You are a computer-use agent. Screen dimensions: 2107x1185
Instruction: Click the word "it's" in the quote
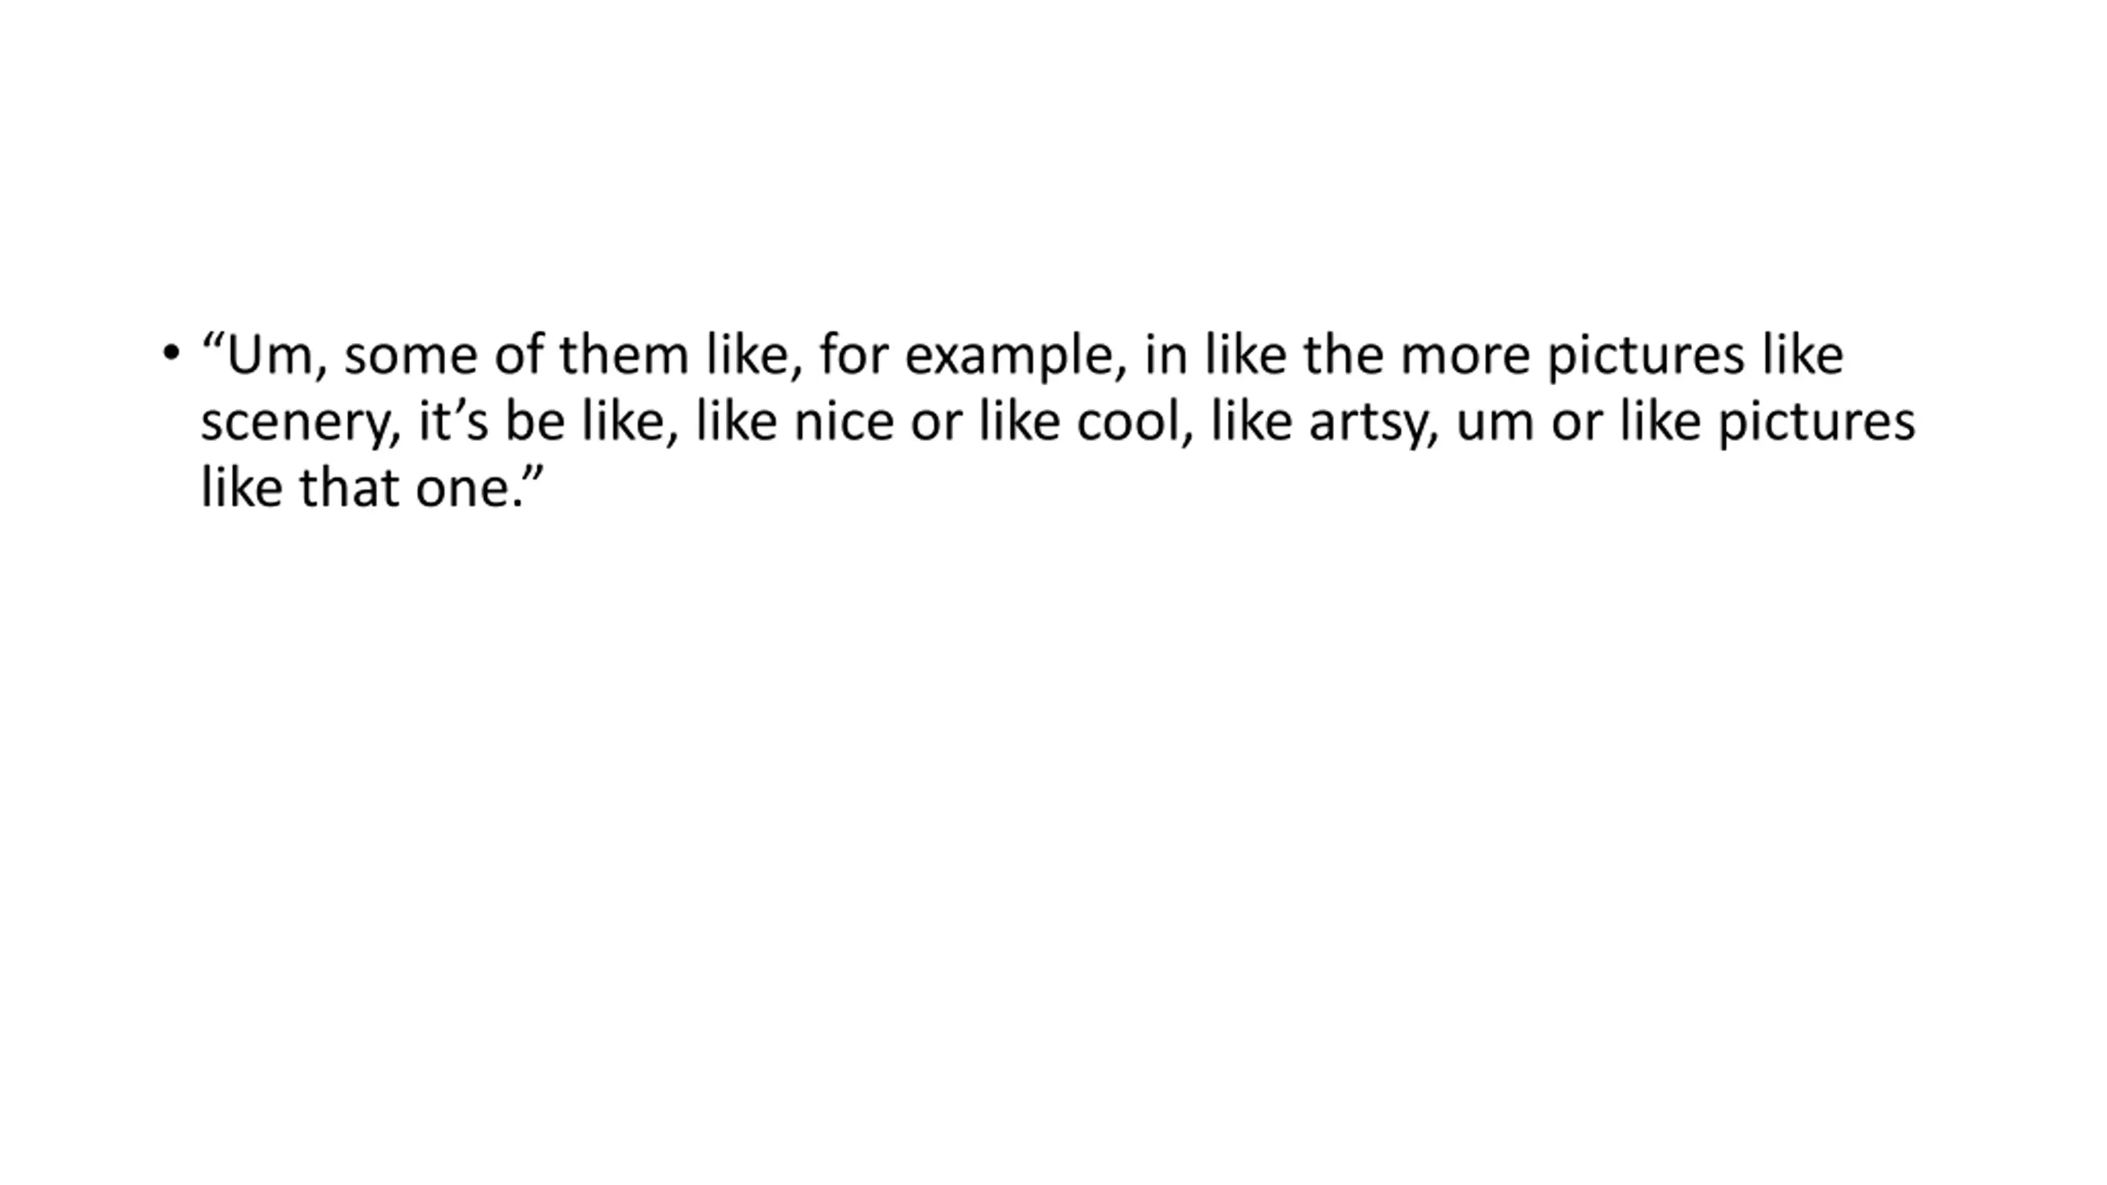pos(453,422)
